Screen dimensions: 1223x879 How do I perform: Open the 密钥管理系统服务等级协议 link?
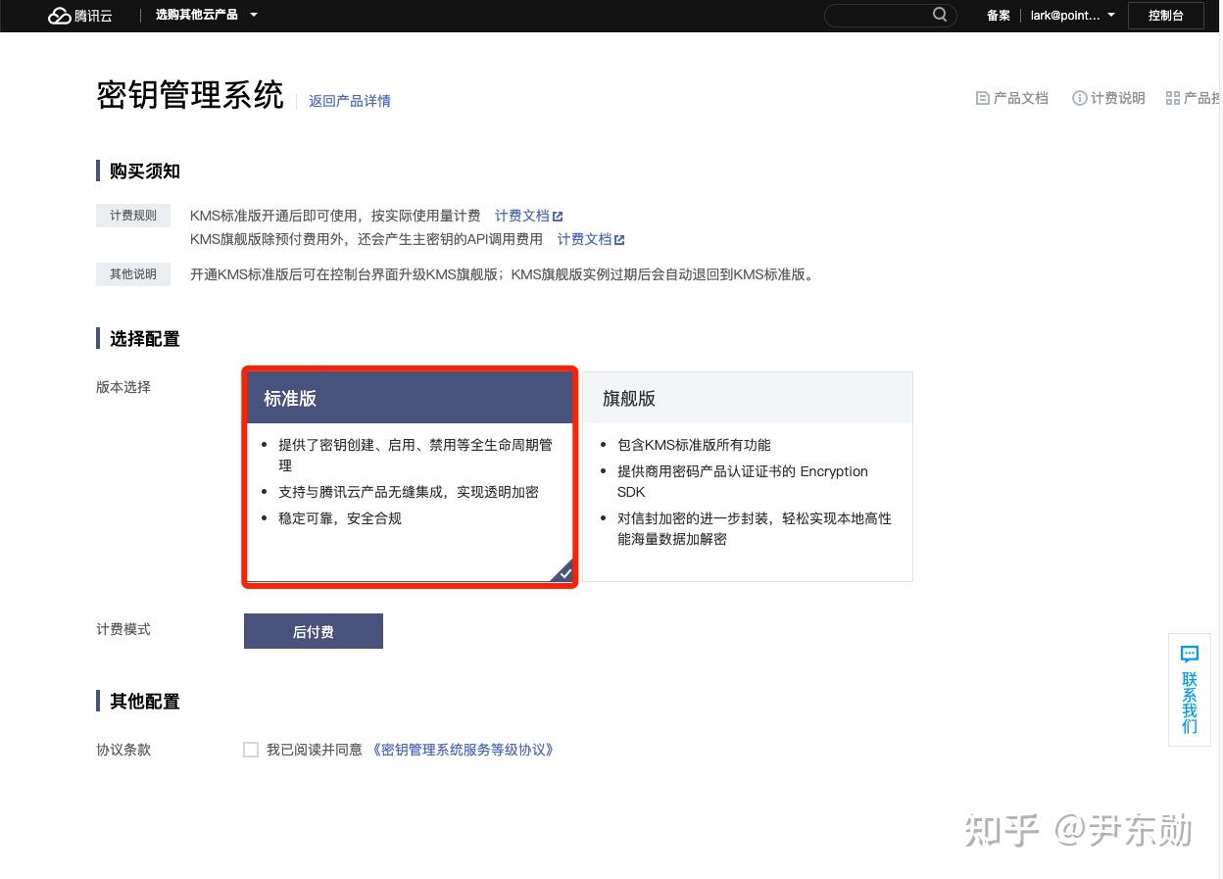pyautogui.click(x=464, y=749)
